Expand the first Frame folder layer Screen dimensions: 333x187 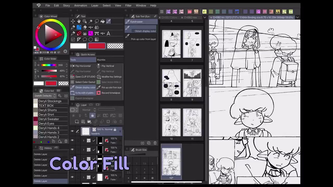84,141
